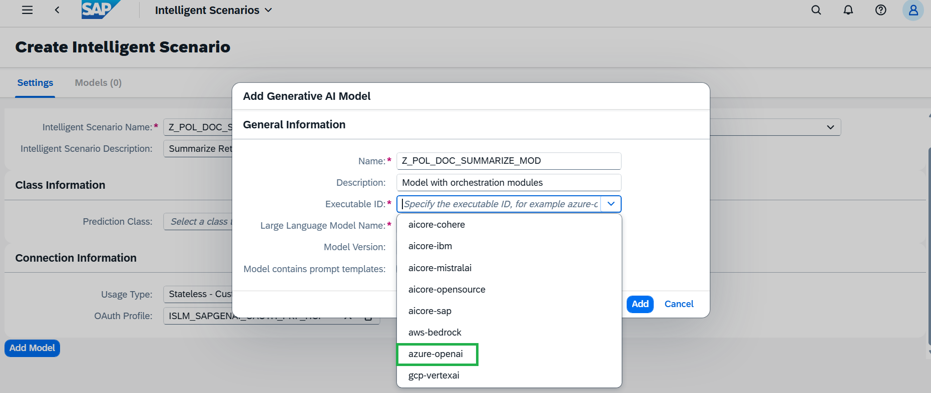Click the Connection Information section title

76,258
